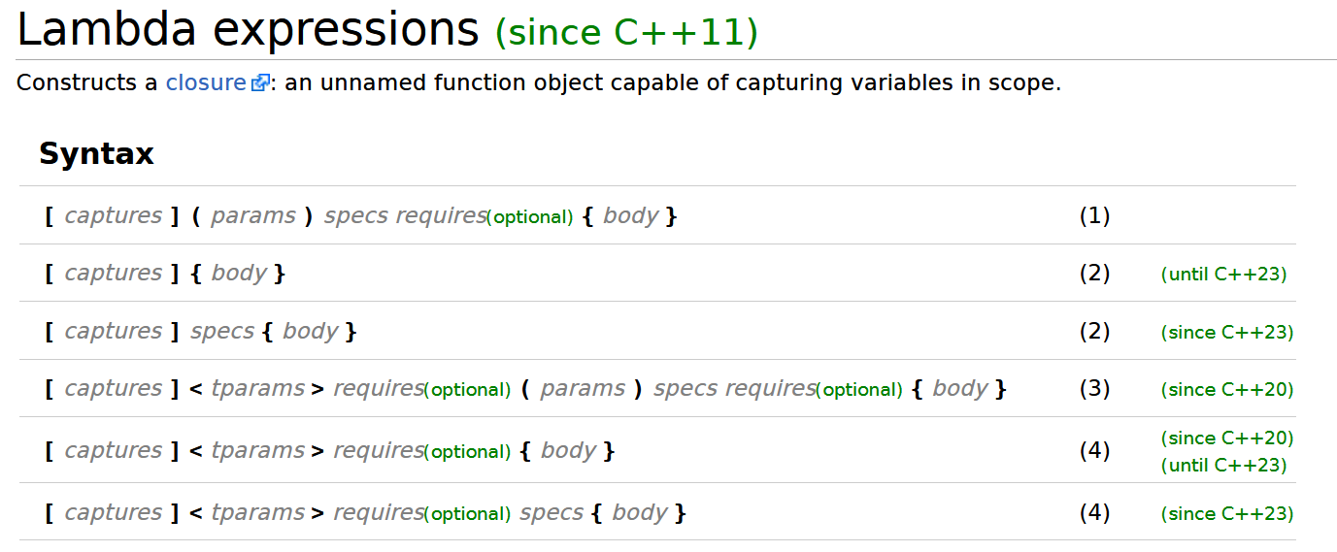Image resolution: width=1337 pixels, height=552 pixels.
Task: Click the "(since C++20)" label beside form (3)
Action: [x=1227, y=390]
